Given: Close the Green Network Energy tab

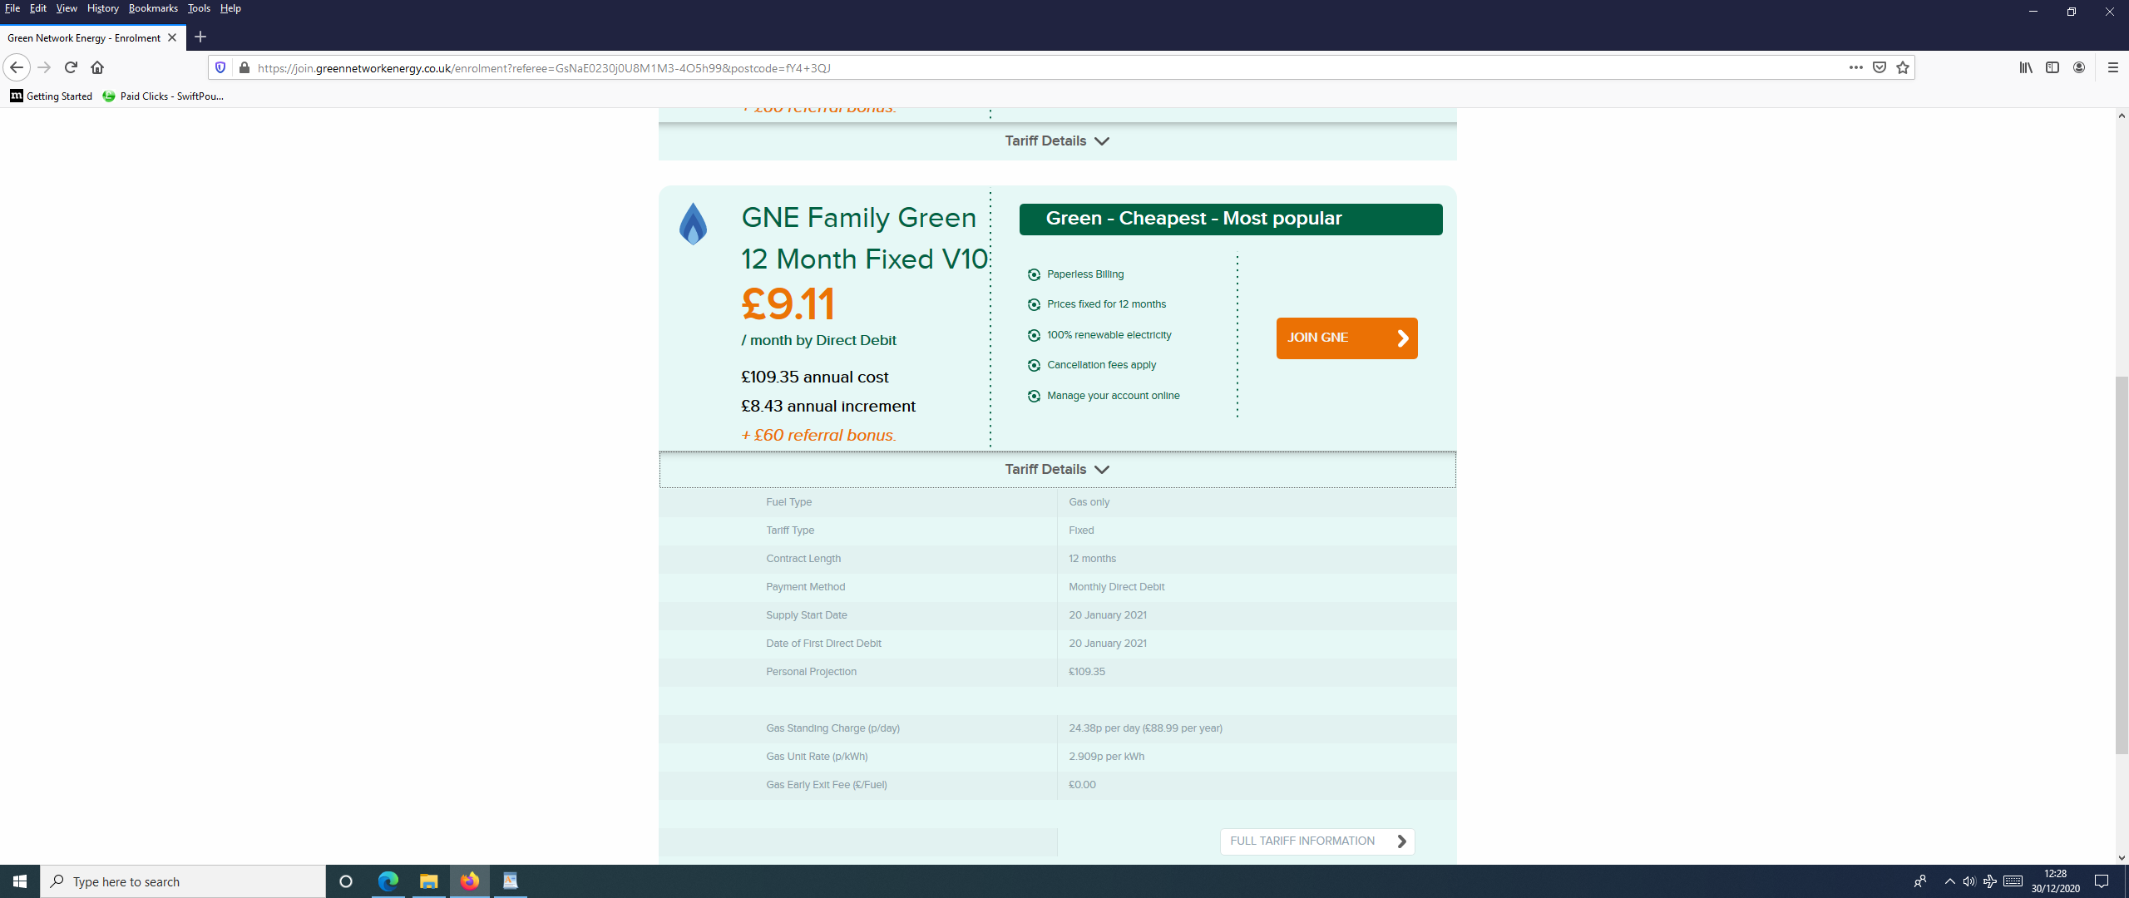Looking at the screenshot, I should (172, 37).
